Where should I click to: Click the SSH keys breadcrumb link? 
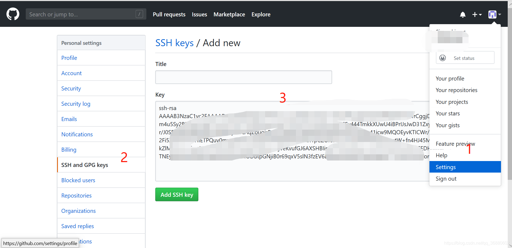(x=175, y=43)
